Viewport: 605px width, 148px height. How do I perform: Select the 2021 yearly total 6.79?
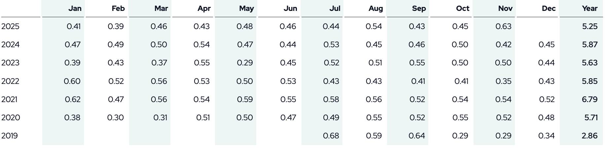[x=589, y=99]
